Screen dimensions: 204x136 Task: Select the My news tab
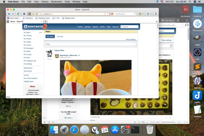coord(50,36)
